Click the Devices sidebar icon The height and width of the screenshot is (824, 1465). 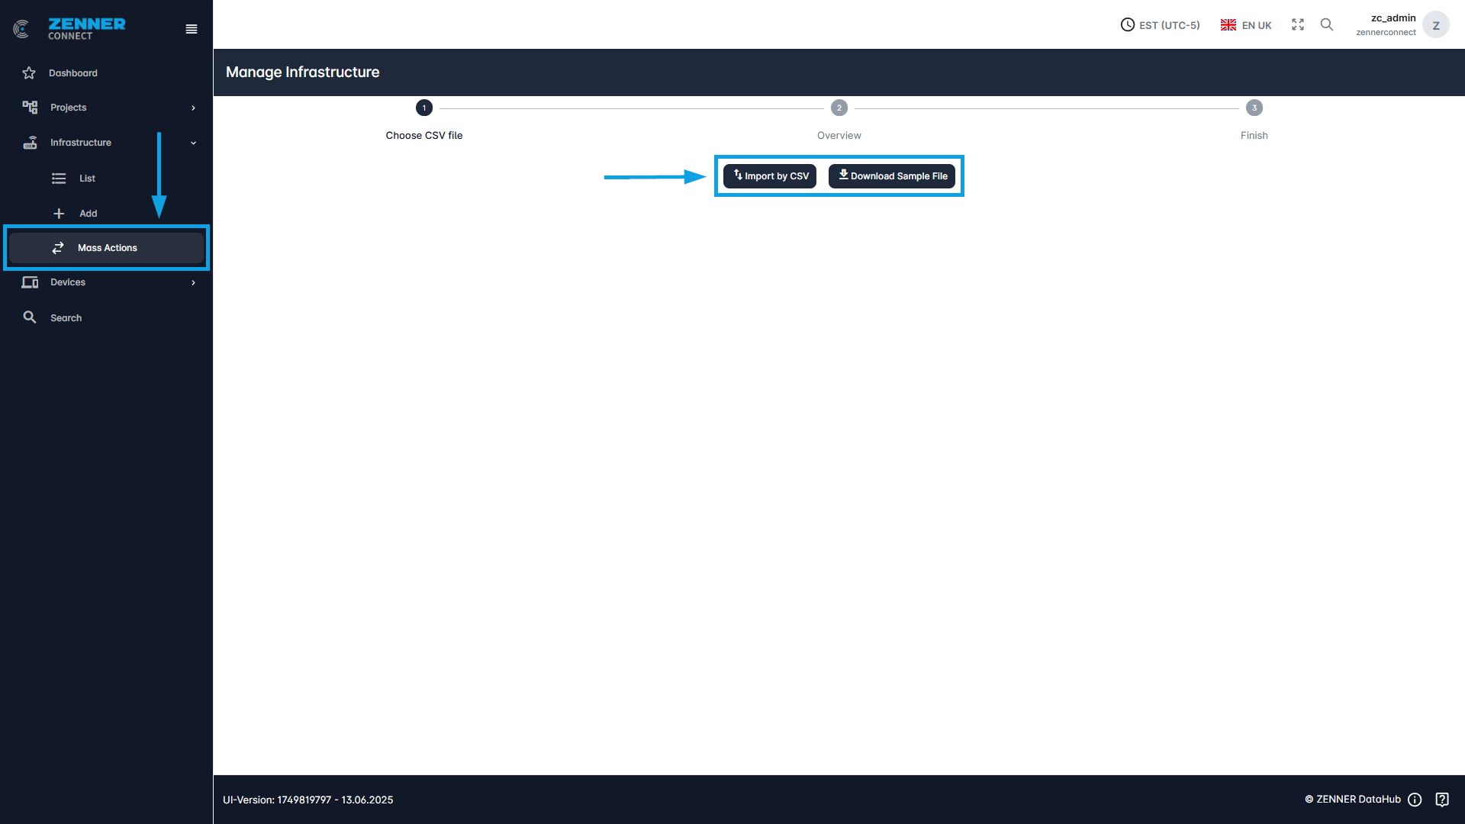click(x=30, y=282)
